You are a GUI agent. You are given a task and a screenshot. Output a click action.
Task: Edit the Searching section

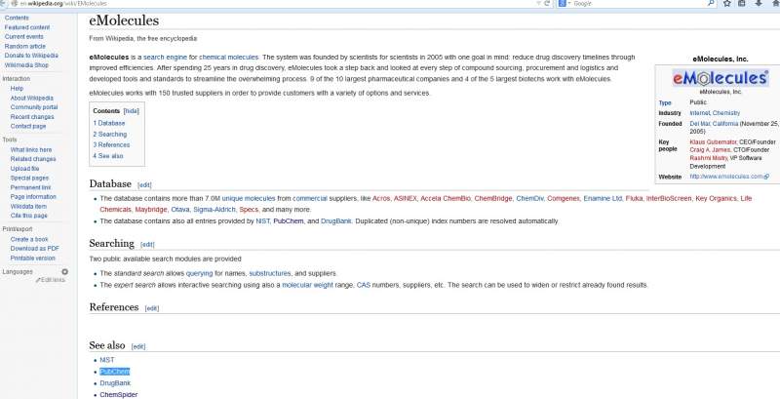pyautogui.click(x=147, y=244)
